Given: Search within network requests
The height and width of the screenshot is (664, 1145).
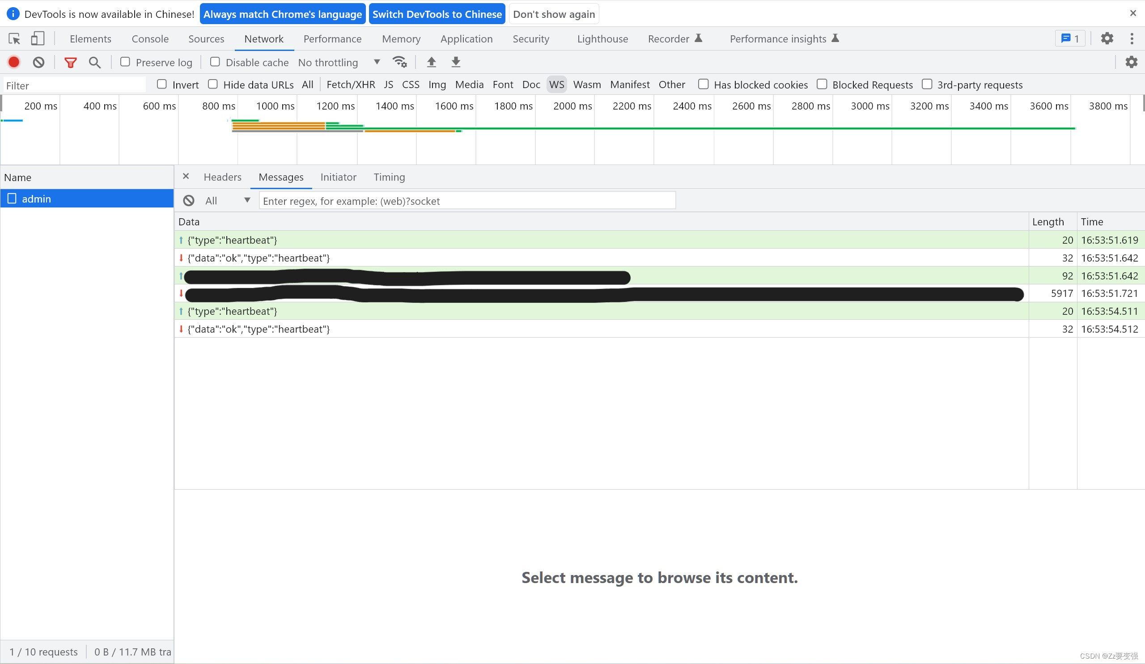Looking at the screenshot, I should (x=94, y=62).
